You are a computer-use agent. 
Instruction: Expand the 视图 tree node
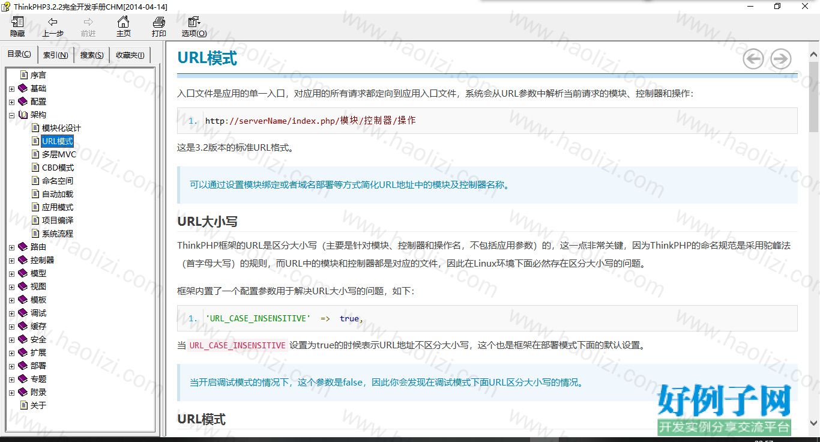12,287
